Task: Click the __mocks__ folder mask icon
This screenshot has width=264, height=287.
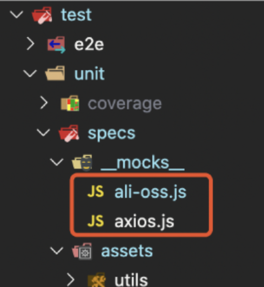Action: coord(82,163)
